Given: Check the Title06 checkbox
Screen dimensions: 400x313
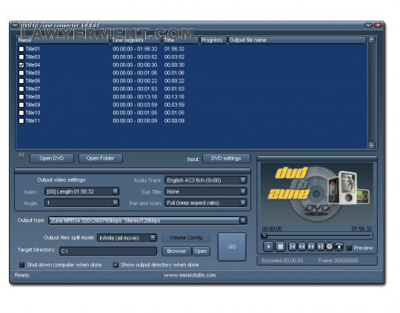Looking at the screenshot, I should click(21, 81).
